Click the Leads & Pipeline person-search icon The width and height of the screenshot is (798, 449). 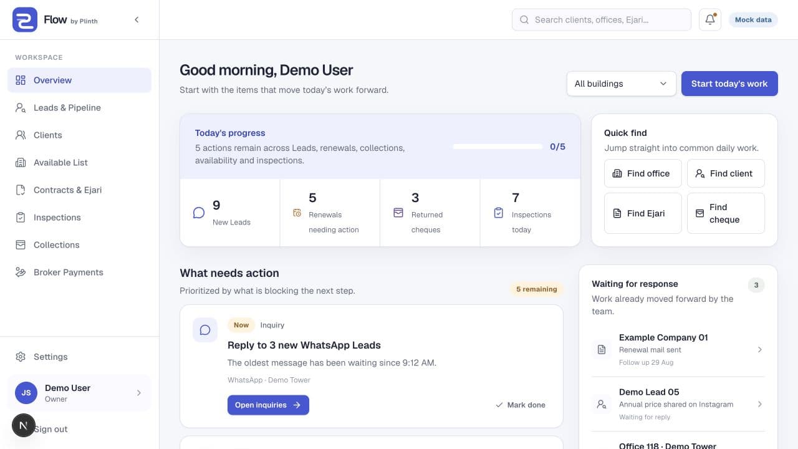point(21,107)
